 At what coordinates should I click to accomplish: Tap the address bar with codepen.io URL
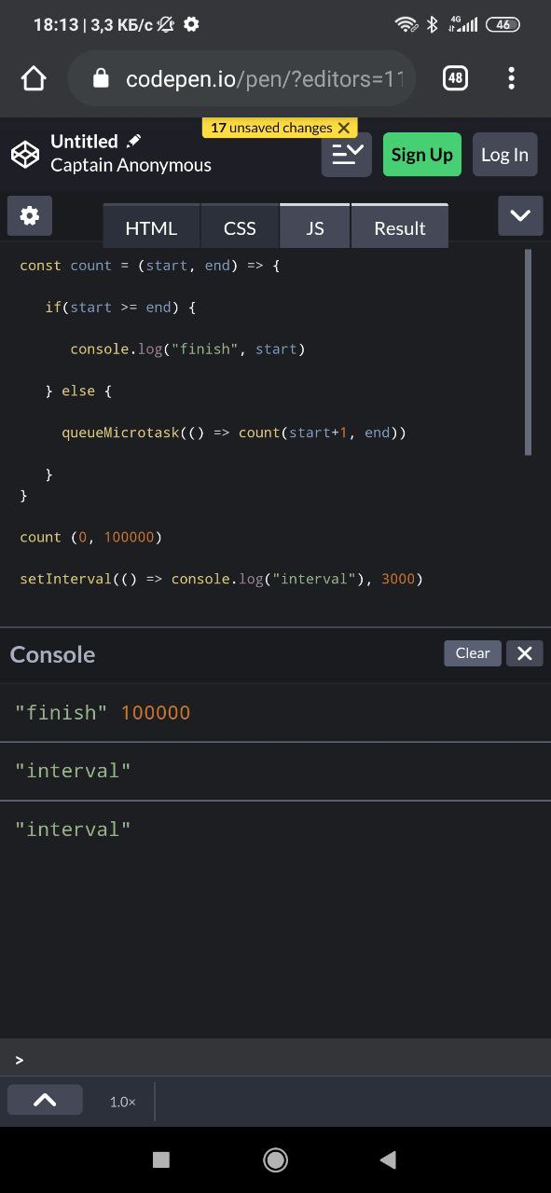(241, 78)
